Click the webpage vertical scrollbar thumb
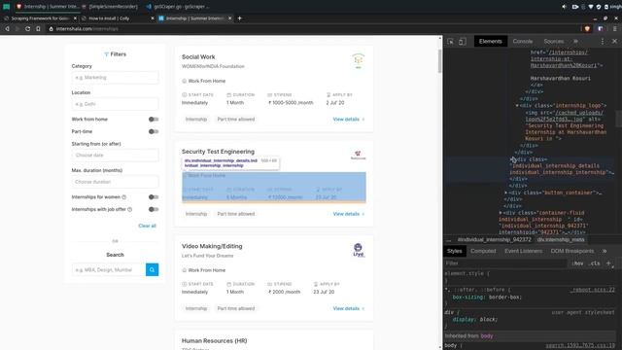The image size is (622, 350). pos(439,61)
